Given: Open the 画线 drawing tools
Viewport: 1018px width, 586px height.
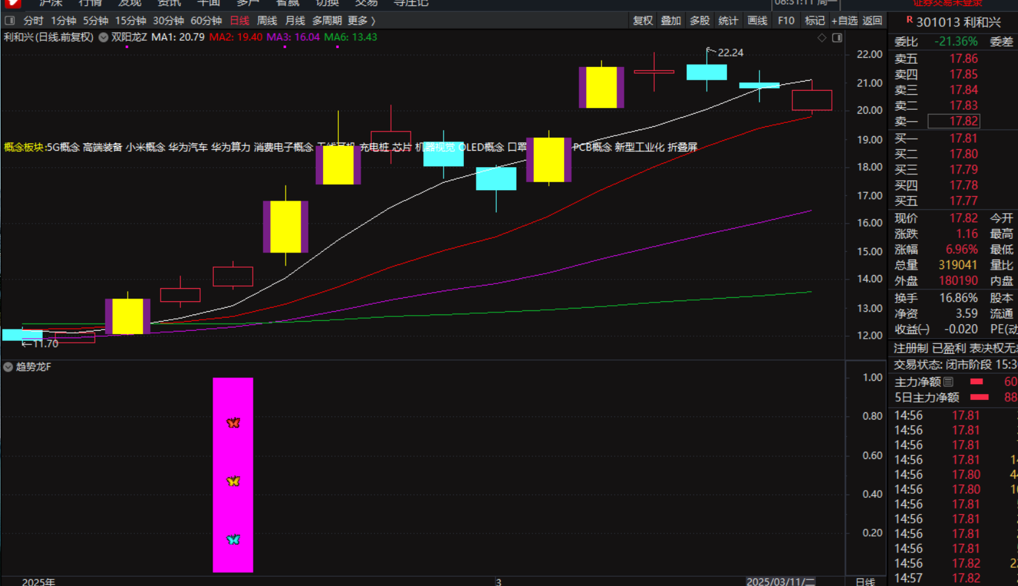Looking at the screenshot, I should [757, 20].
